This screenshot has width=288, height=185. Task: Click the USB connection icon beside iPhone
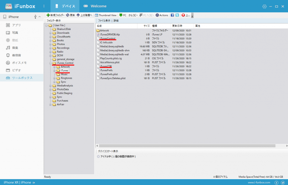click(35, 17)
